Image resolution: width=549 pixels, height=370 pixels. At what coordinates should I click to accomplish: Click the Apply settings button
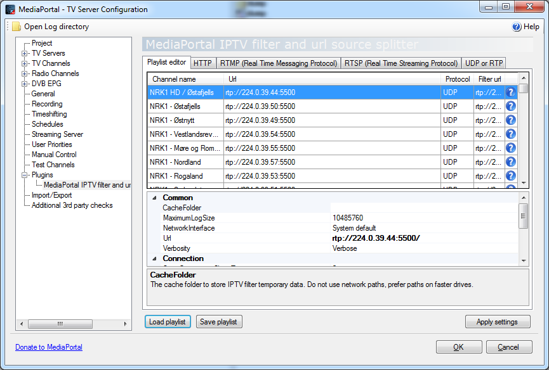(497, 322)
